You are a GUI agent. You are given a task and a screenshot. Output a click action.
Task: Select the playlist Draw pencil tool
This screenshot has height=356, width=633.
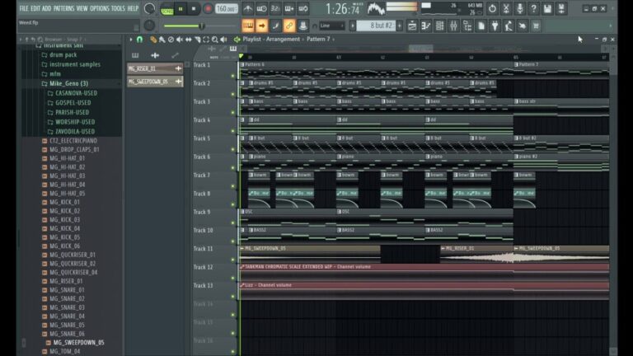pos(153,40)
